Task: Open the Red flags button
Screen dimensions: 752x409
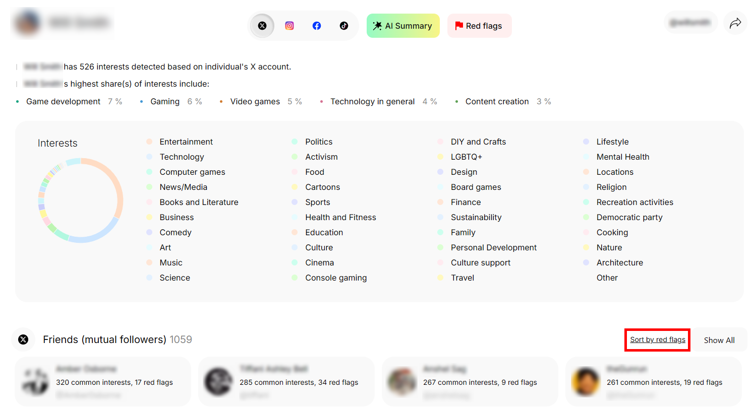Action: pos(479,26)
